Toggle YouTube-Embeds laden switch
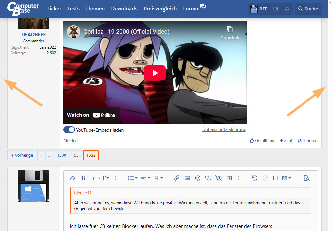Screen dimensions: 333x231 click(69, 130)
